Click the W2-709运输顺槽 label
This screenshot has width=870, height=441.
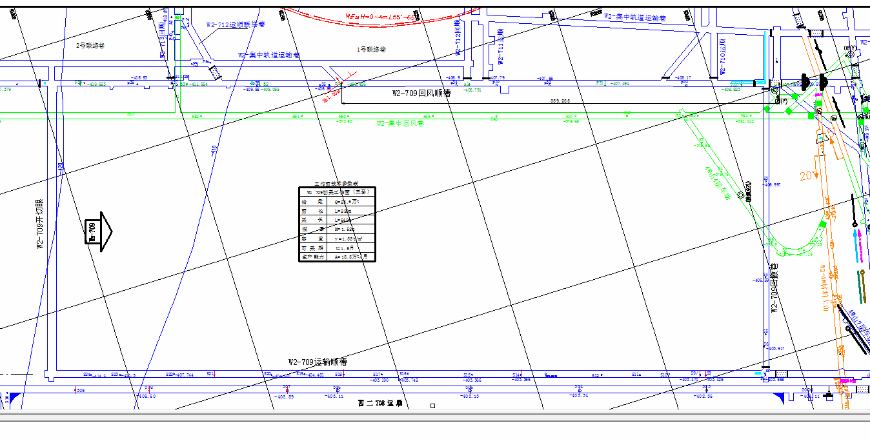[317, 362]
